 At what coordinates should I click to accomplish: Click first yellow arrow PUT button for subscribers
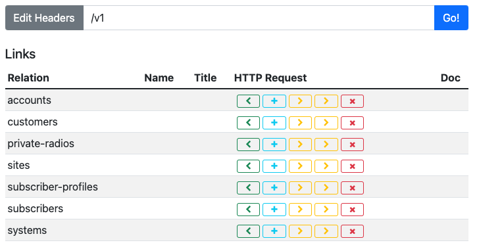(x=300, y=210)
